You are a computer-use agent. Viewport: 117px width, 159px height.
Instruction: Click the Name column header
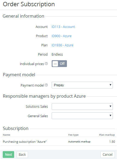(7, 135)
